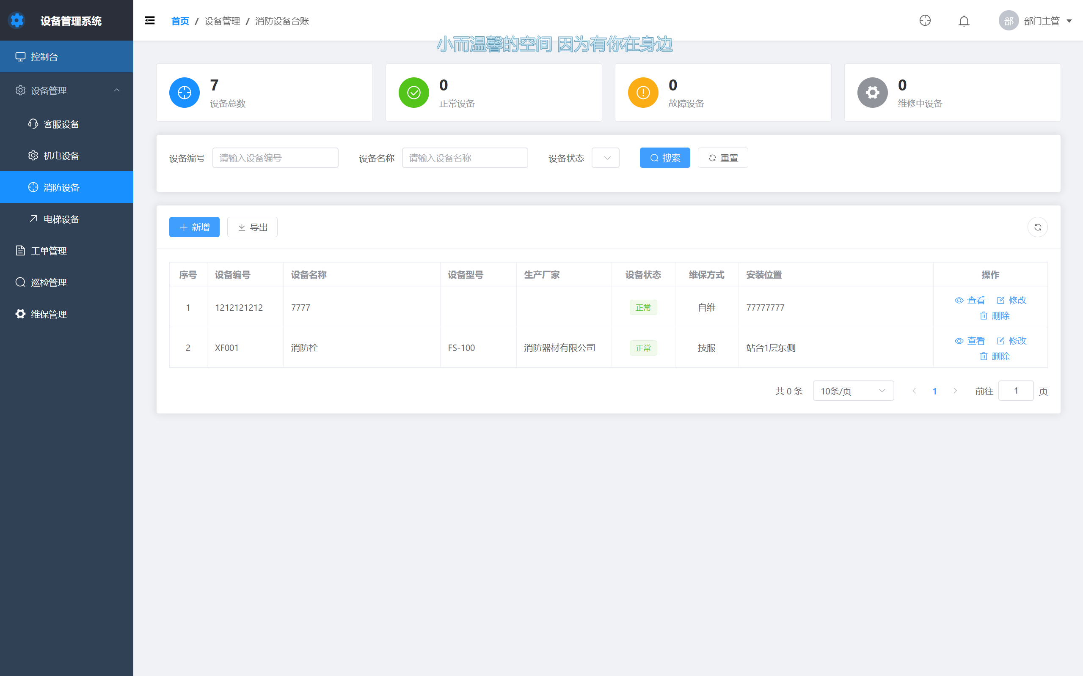
Task: Open 电梯设备 in the sidebar
Action: pos(61,219)
